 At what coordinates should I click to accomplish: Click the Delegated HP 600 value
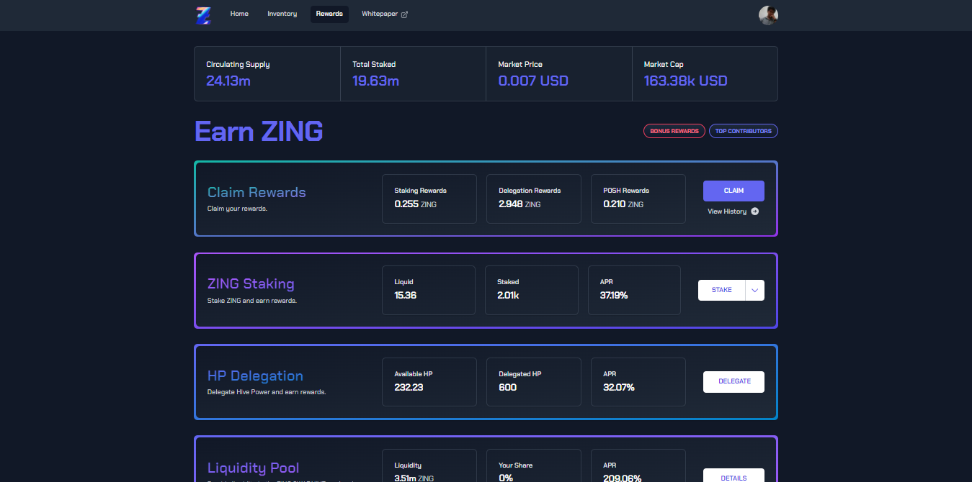pyautogui.click(x=507, y=387)
